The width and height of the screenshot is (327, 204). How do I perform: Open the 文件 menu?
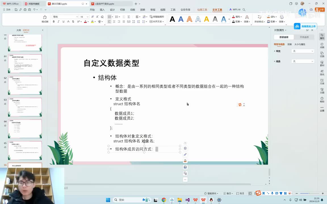pyautogui.click(x=7, y=10)
